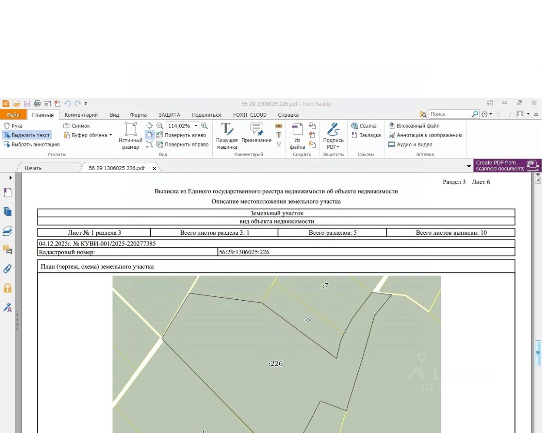Switch to the Главная ribbon tab

tap(43, 115)
